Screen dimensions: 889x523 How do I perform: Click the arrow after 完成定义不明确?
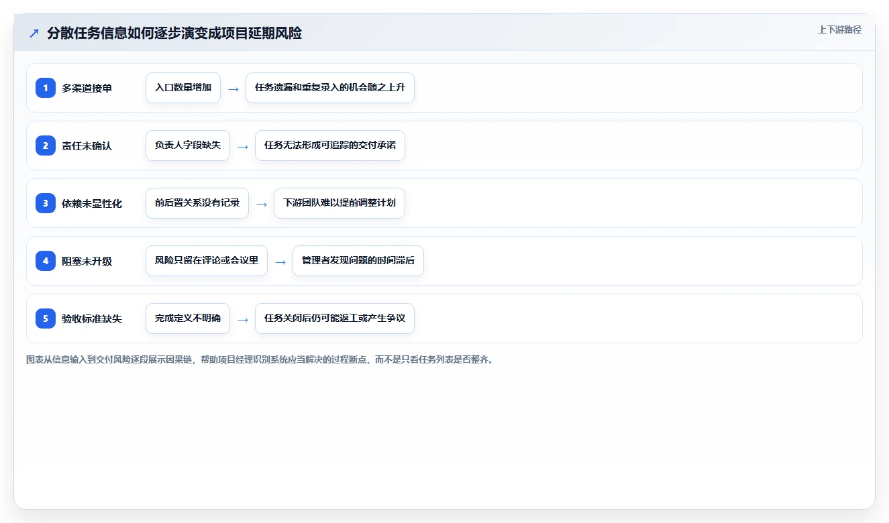[x=243, y=319]
